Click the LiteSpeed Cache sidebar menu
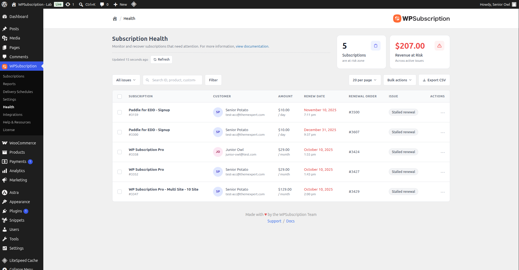519x270 pixels. 22,260
